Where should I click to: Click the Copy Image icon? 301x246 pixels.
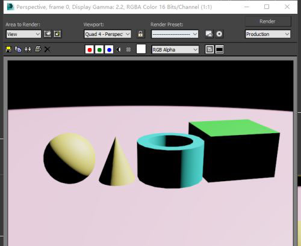coord(18,49)
